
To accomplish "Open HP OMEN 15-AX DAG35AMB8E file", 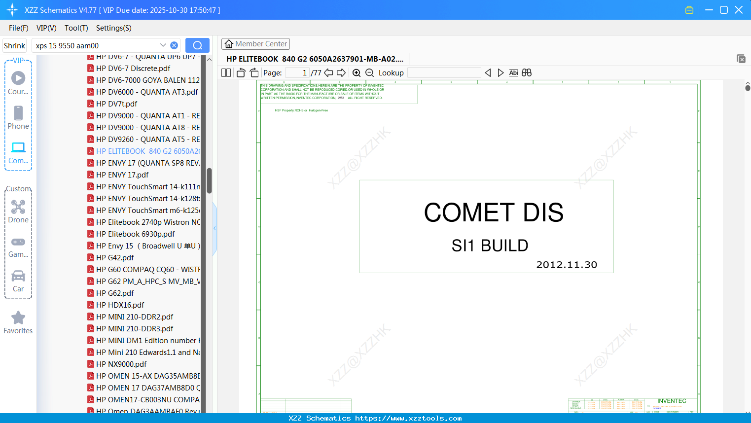I will (143, 376).
